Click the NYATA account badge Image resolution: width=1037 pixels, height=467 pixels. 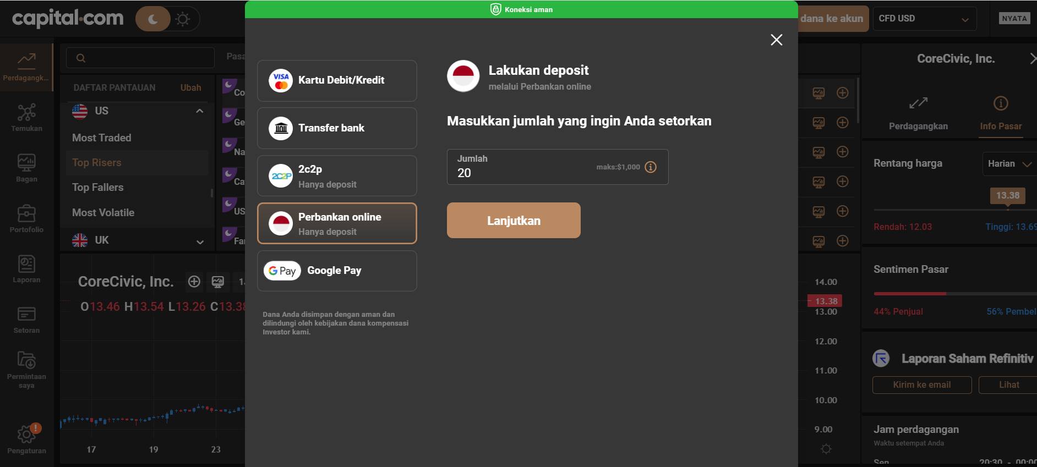point(1014,18)
